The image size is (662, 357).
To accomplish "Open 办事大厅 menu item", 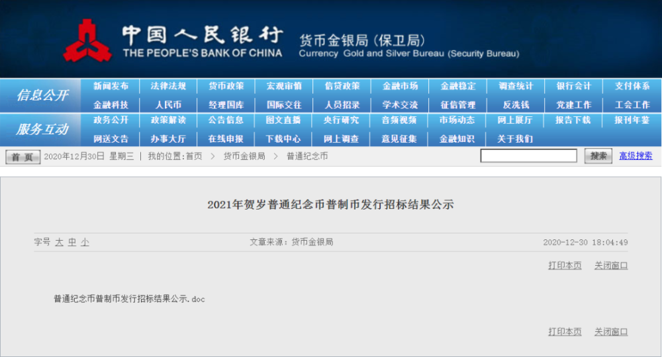I will (x=168, y=139).
